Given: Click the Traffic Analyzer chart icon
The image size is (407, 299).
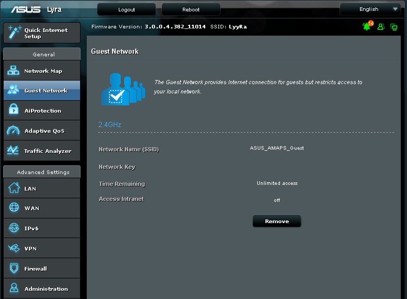Looking at the screenshot, I should (x=13, y=151).
